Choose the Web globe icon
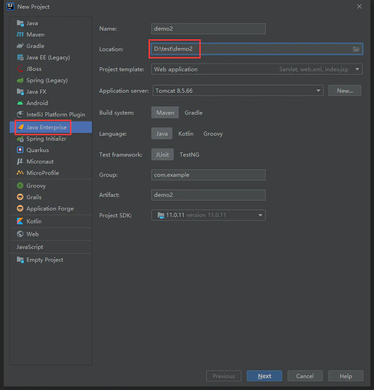Image resolution: width=374 pixels, height=390 pixels. pos(20,234)
